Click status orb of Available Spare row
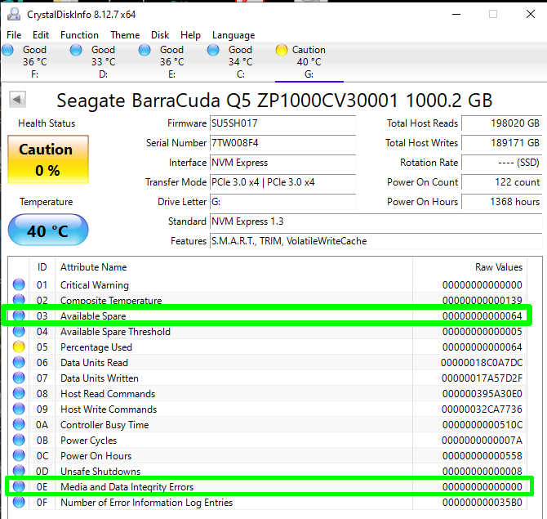547x519 pixels. [x=19, y=315]
